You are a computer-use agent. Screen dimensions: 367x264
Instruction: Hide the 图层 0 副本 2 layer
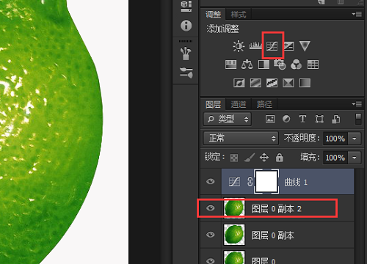(211, 208)
